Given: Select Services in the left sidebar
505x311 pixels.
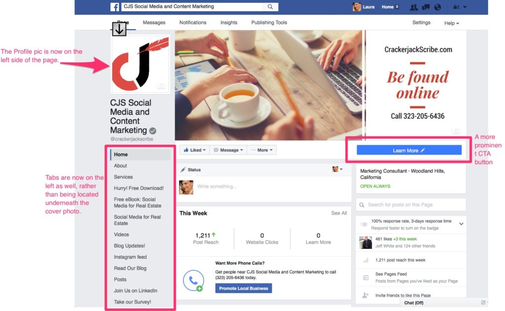Looking at the screenshot, I should pyautogui.click(x=123, y=177).
